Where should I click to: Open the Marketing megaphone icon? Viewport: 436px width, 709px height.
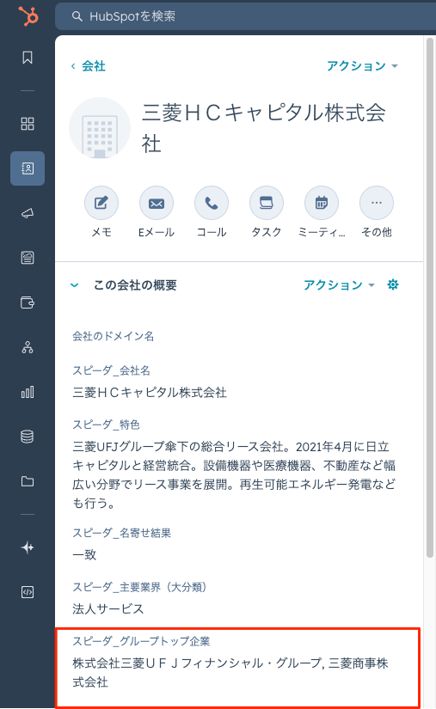click(x=28, y=213)
